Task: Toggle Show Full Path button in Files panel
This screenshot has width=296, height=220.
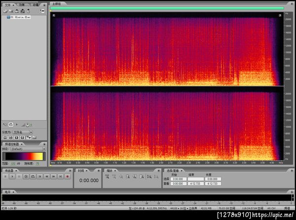Action: click(x=29, y=138)
